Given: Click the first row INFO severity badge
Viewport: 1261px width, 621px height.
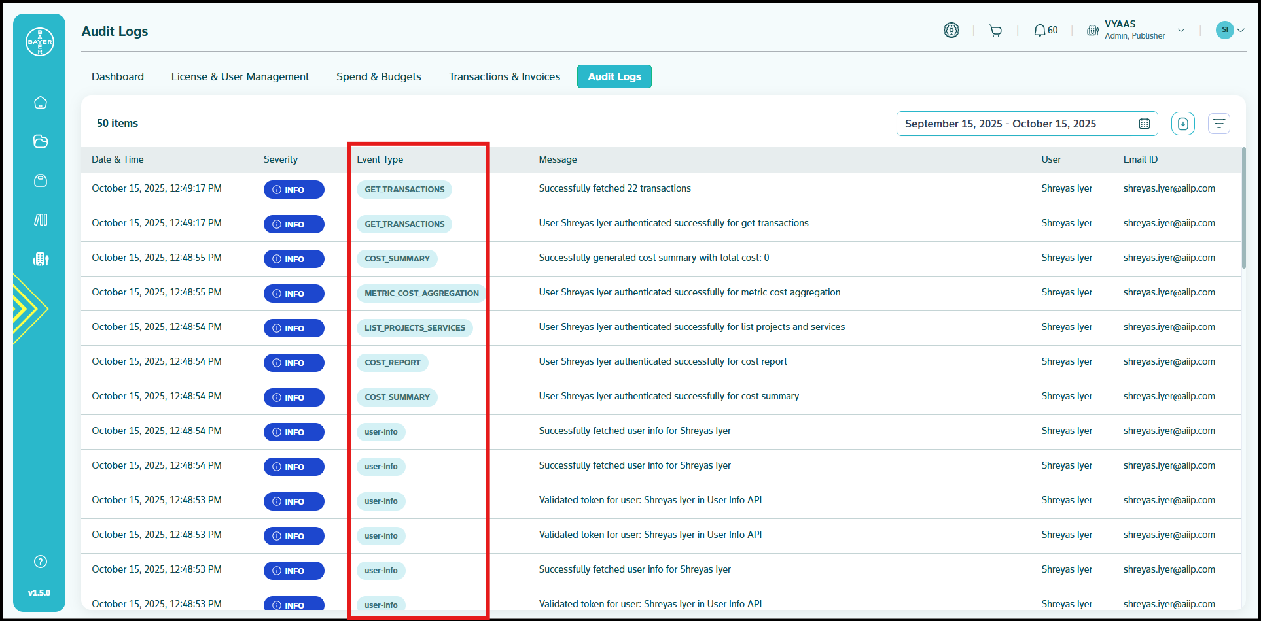Looking at the screenshot, I should coord(294,190).
